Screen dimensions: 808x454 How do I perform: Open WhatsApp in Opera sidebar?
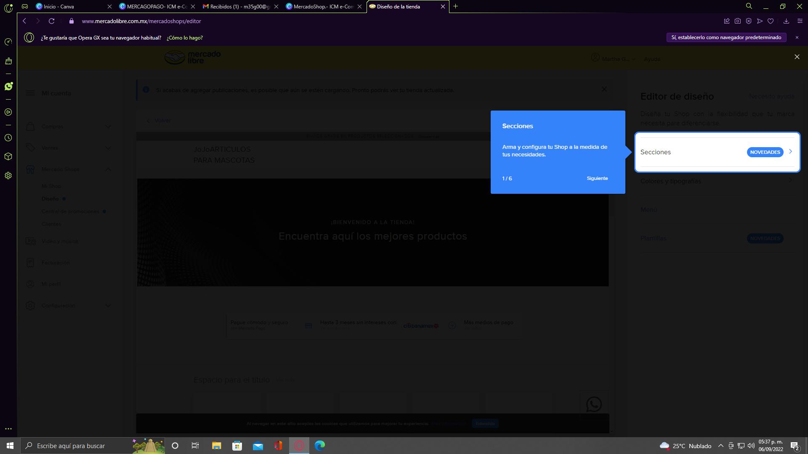pos(8,86)
